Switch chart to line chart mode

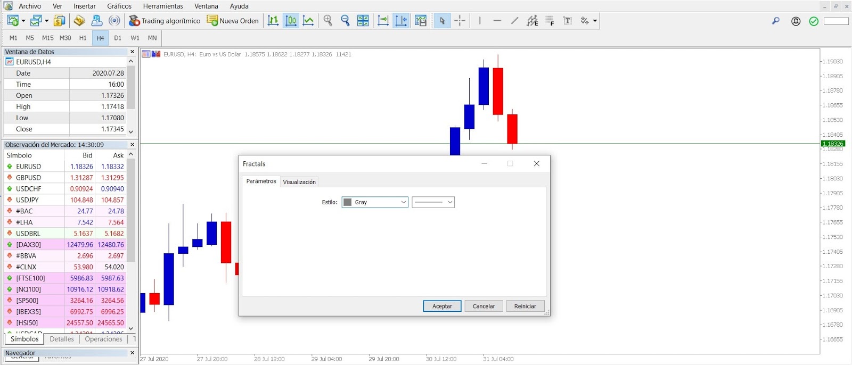tap(308, 21)
